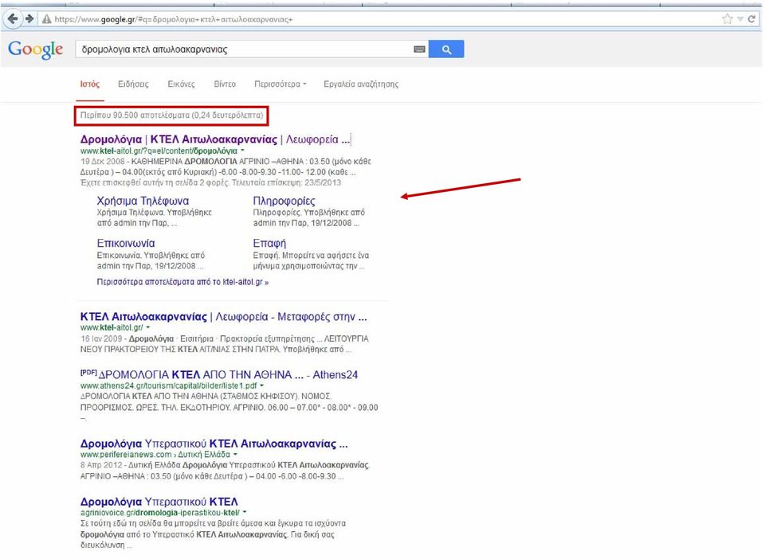Click the green URL www.athens24.gr/tourism/capital/bilder/liste1.pdf
Image resolution: width=765 pixels, height=559 pixels.
[169, 385]
